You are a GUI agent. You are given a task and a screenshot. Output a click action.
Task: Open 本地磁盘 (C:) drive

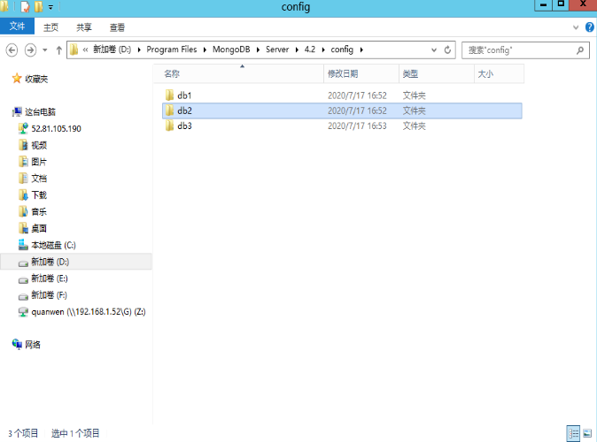[x=47, y=245]
